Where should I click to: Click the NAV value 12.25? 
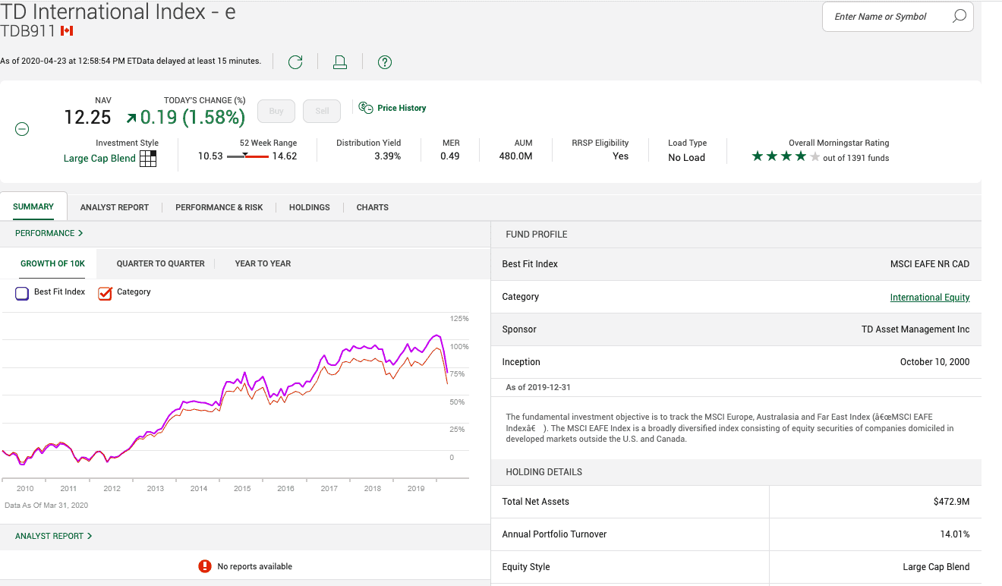point(87,118)
